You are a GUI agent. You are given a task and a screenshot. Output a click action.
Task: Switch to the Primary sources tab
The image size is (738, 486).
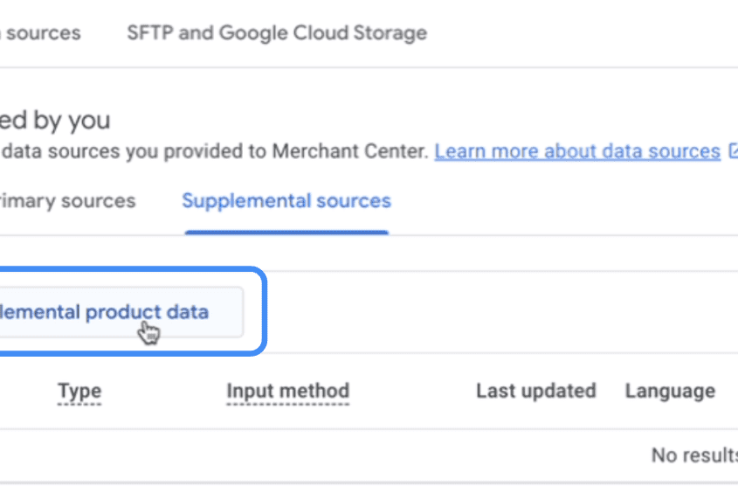(68, 201)
